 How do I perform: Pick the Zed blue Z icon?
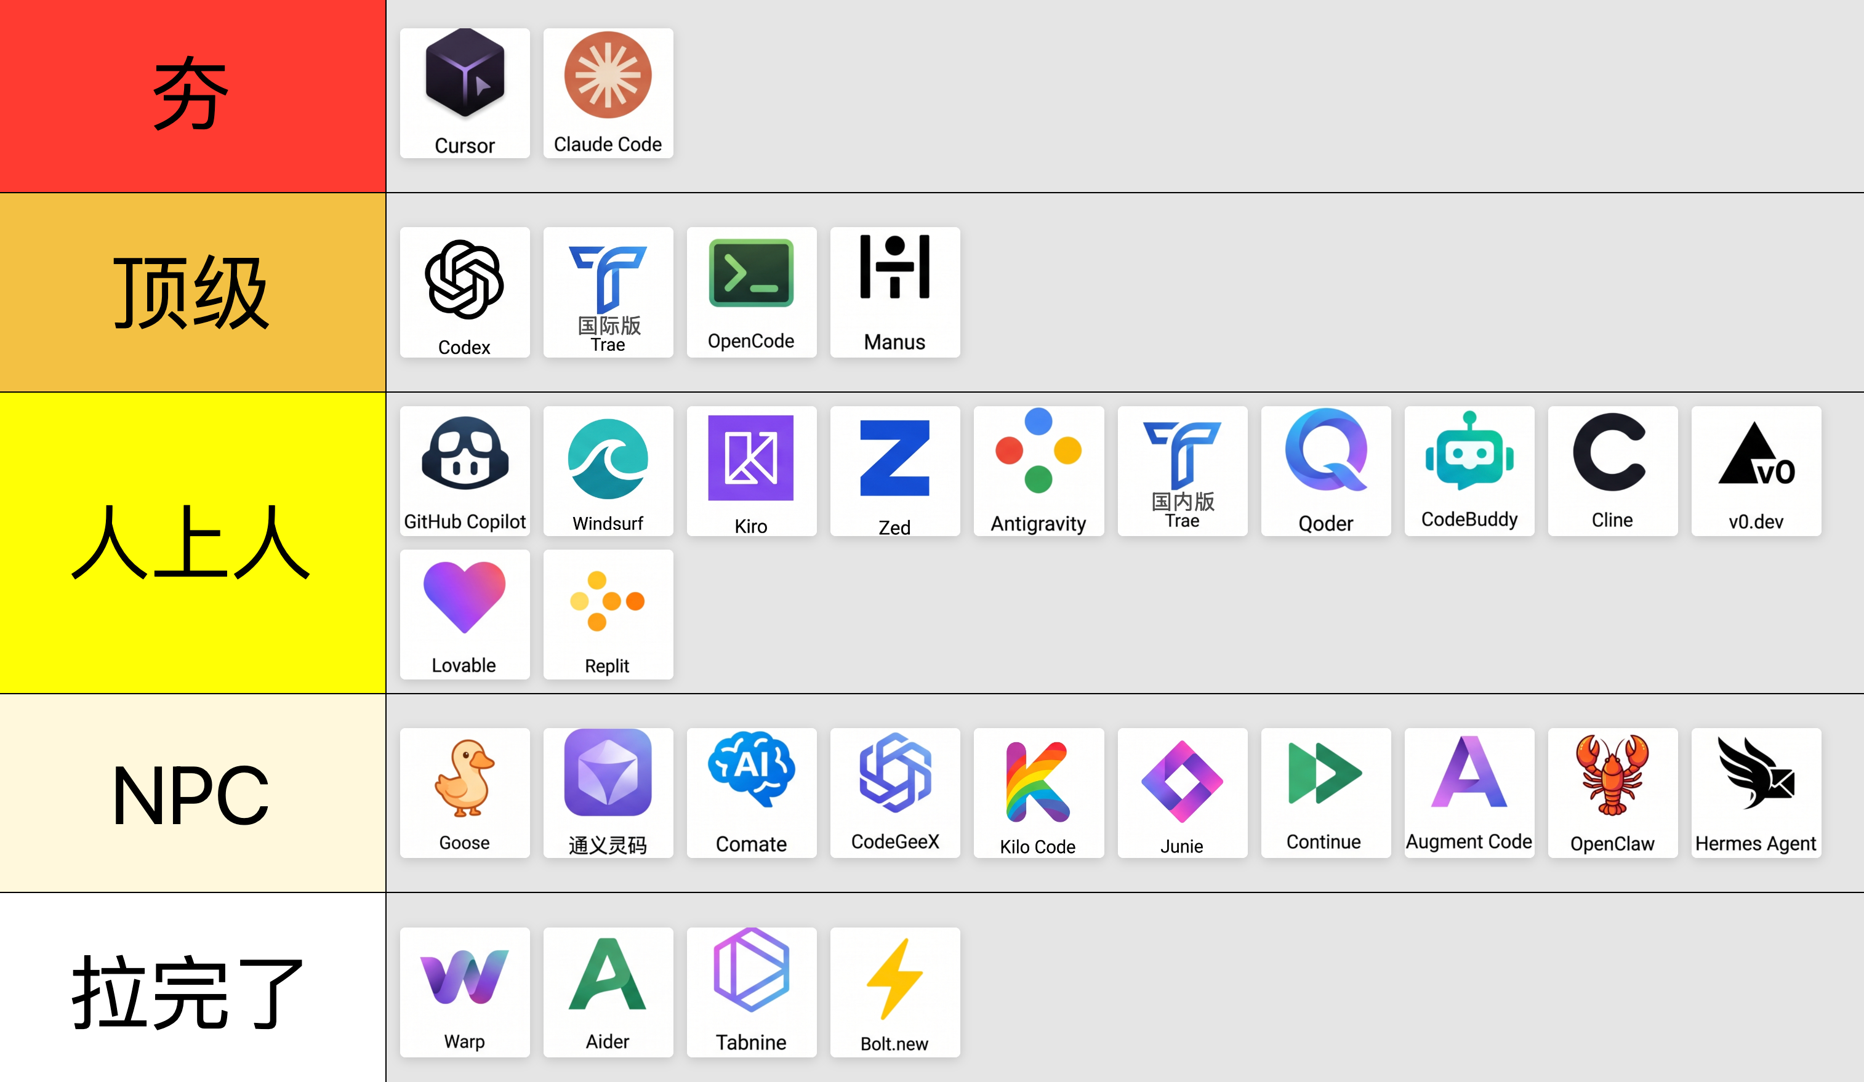point(895,471)
